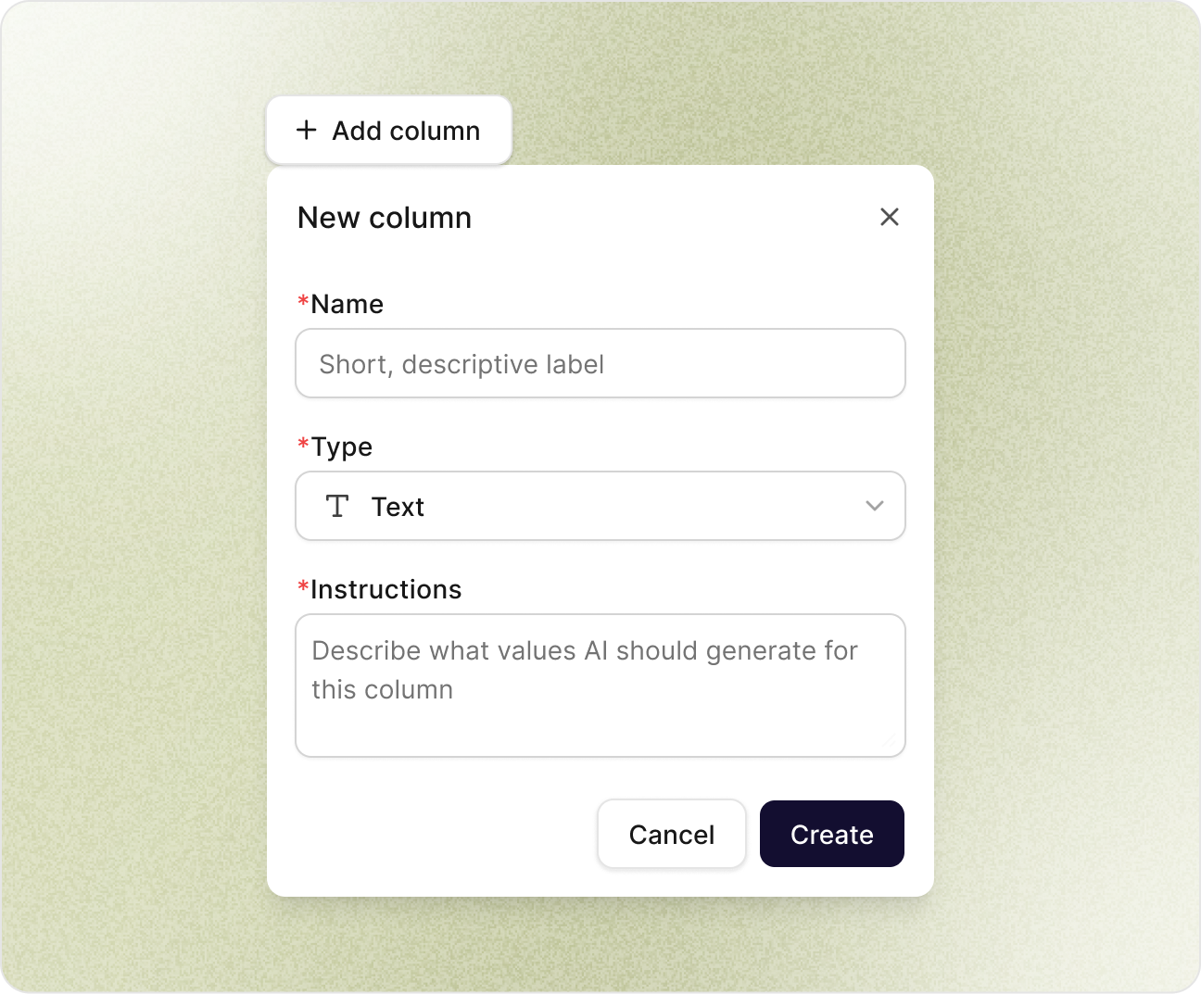Select the Text value in Type field

coord(398,507)
